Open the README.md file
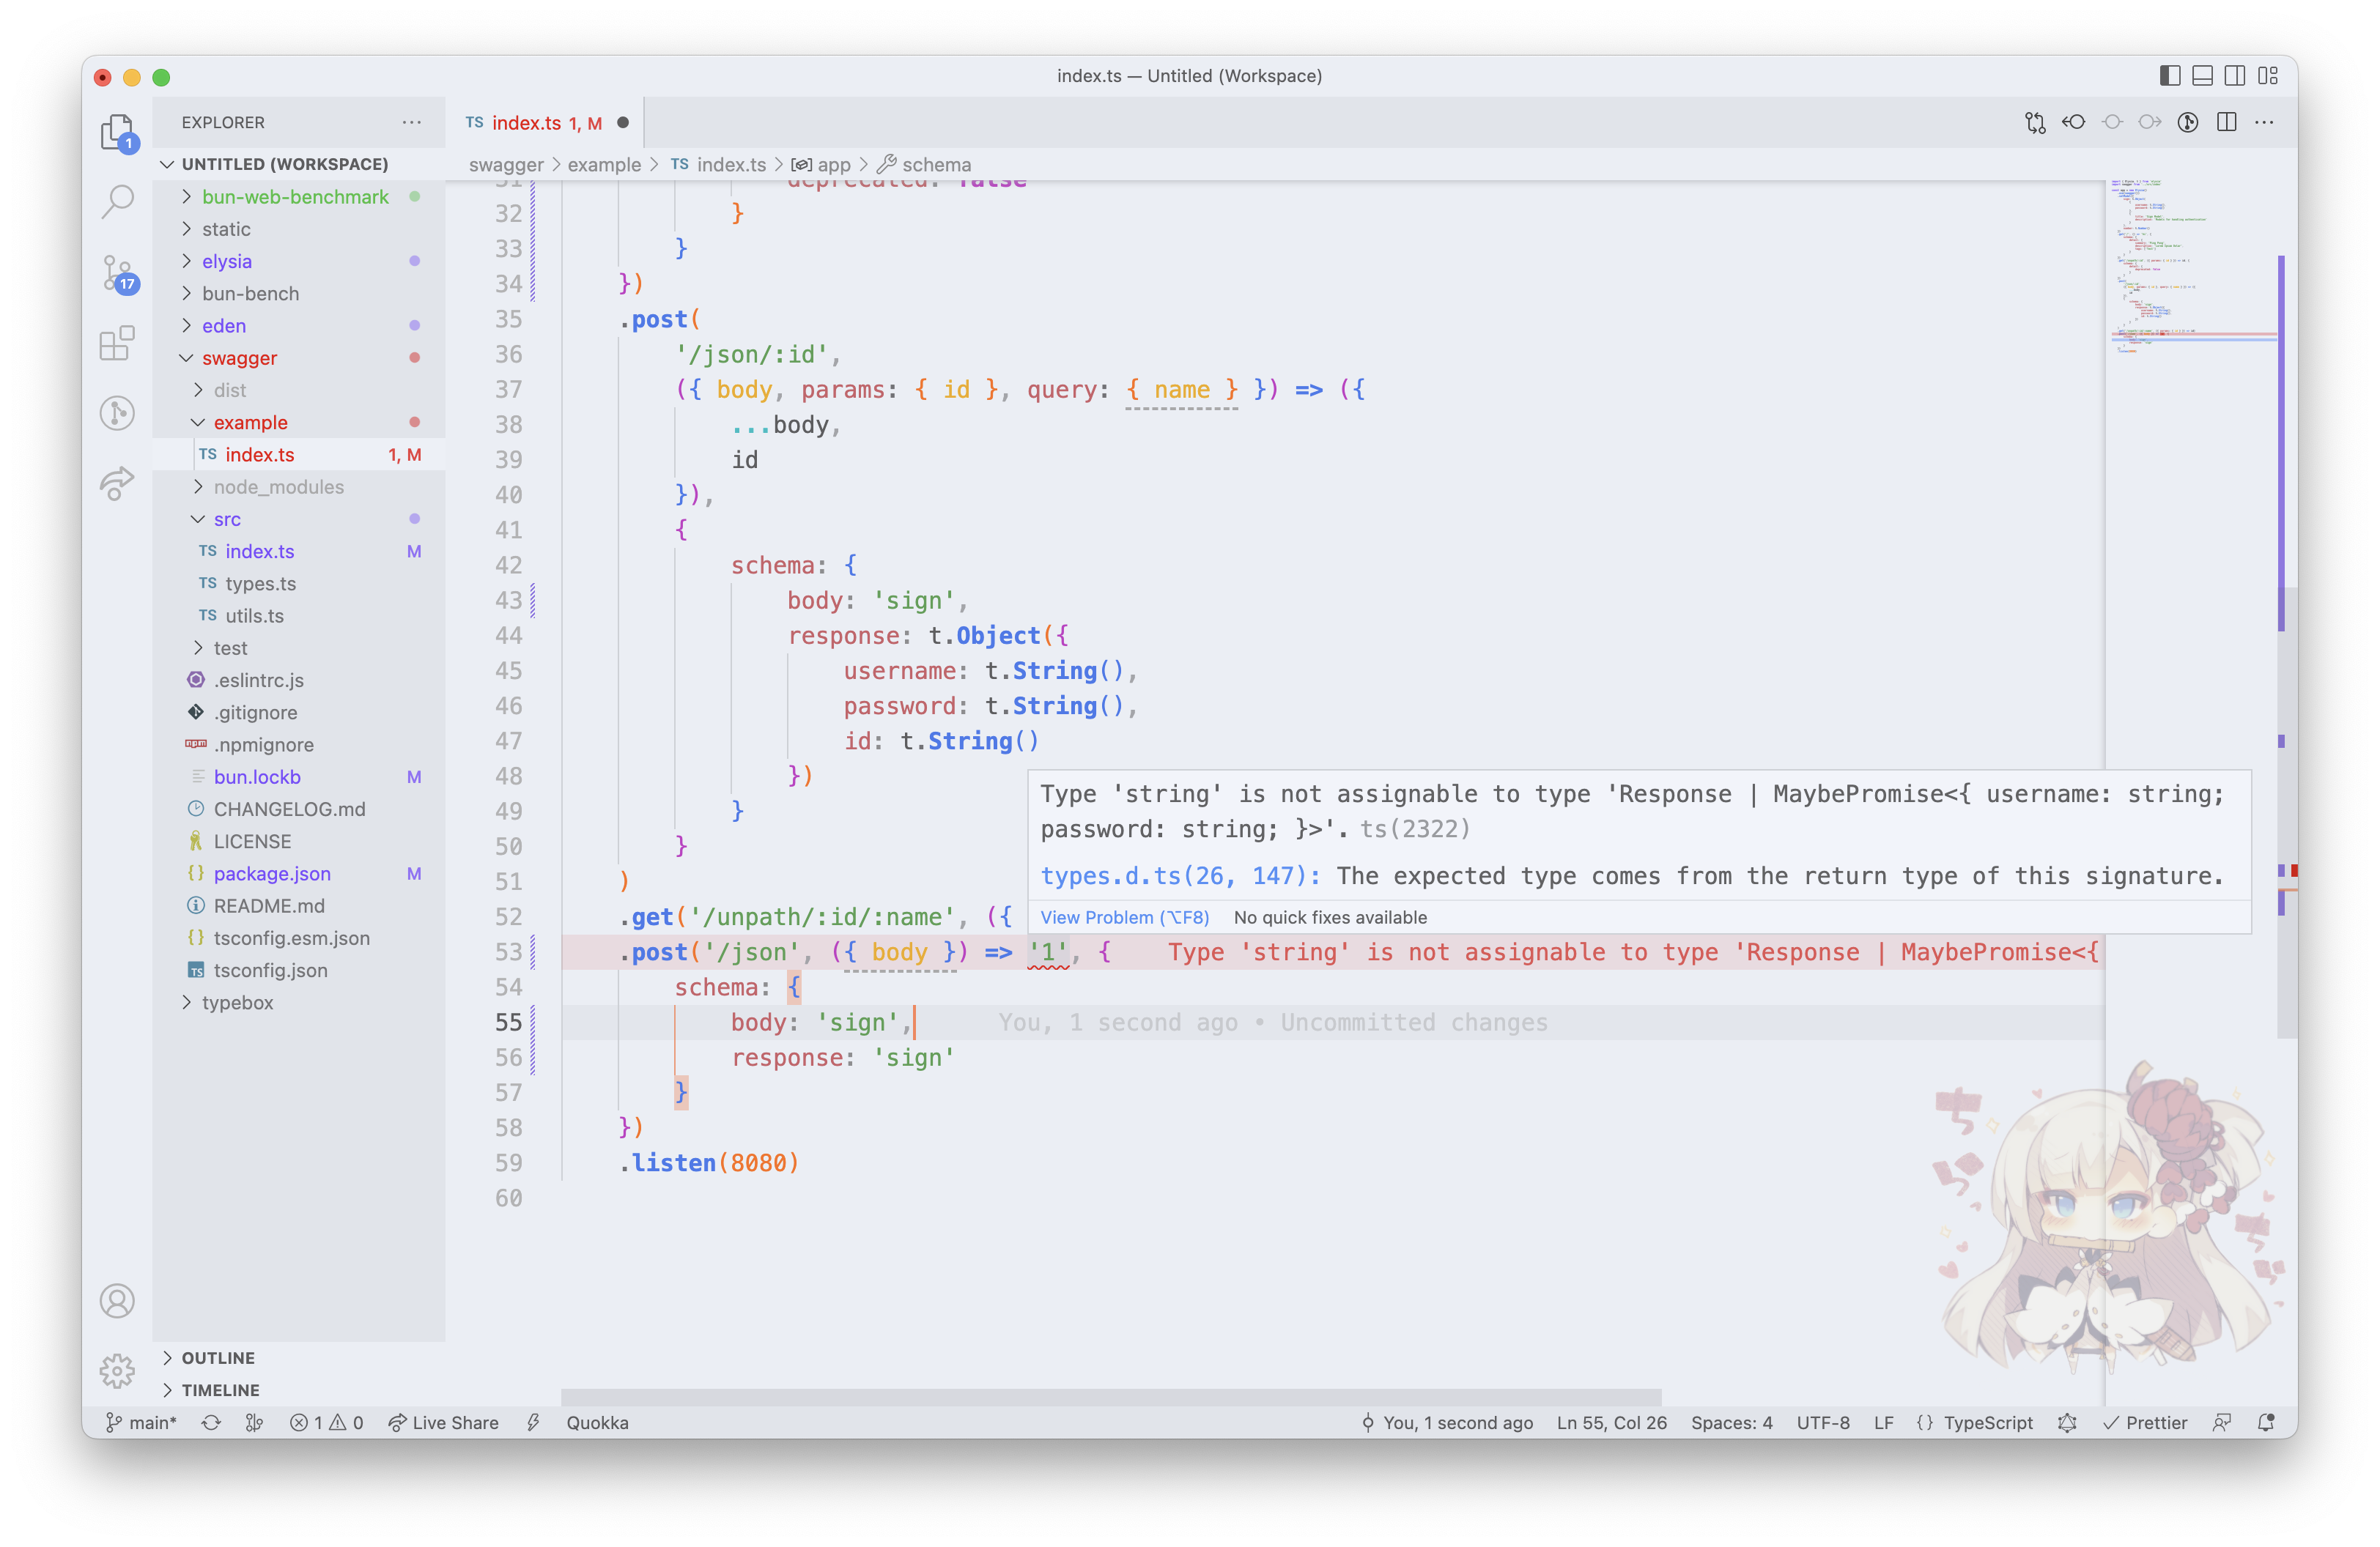The width and height of the screenshot is (2380, 1547). point(298,905)
